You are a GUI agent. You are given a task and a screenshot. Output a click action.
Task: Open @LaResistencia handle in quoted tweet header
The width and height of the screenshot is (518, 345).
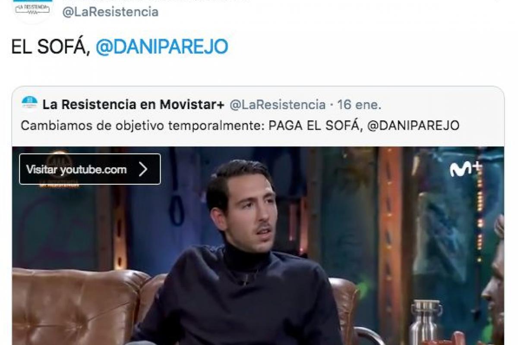pos(278,104)
